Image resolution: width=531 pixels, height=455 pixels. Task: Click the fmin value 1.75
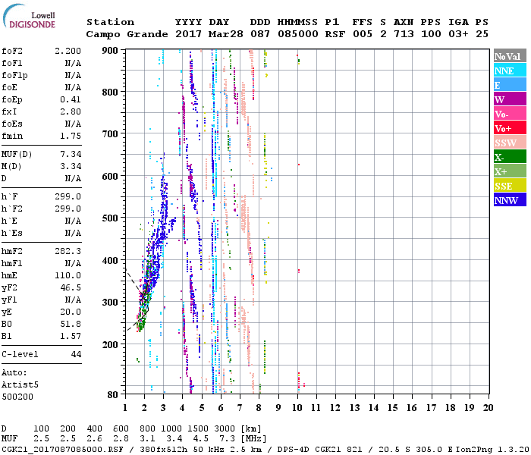point(71,136)
